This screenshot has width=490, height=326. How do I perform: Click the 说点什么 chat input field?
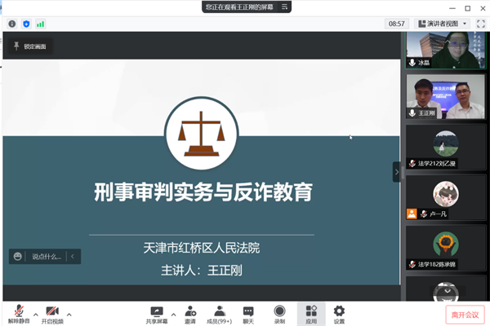point(46,256)
